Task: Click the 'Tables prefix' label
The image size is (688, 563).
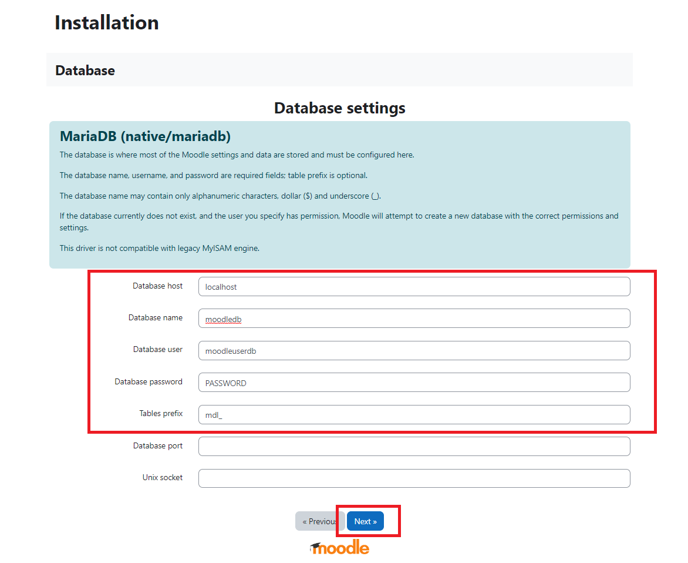Action: 161,413
